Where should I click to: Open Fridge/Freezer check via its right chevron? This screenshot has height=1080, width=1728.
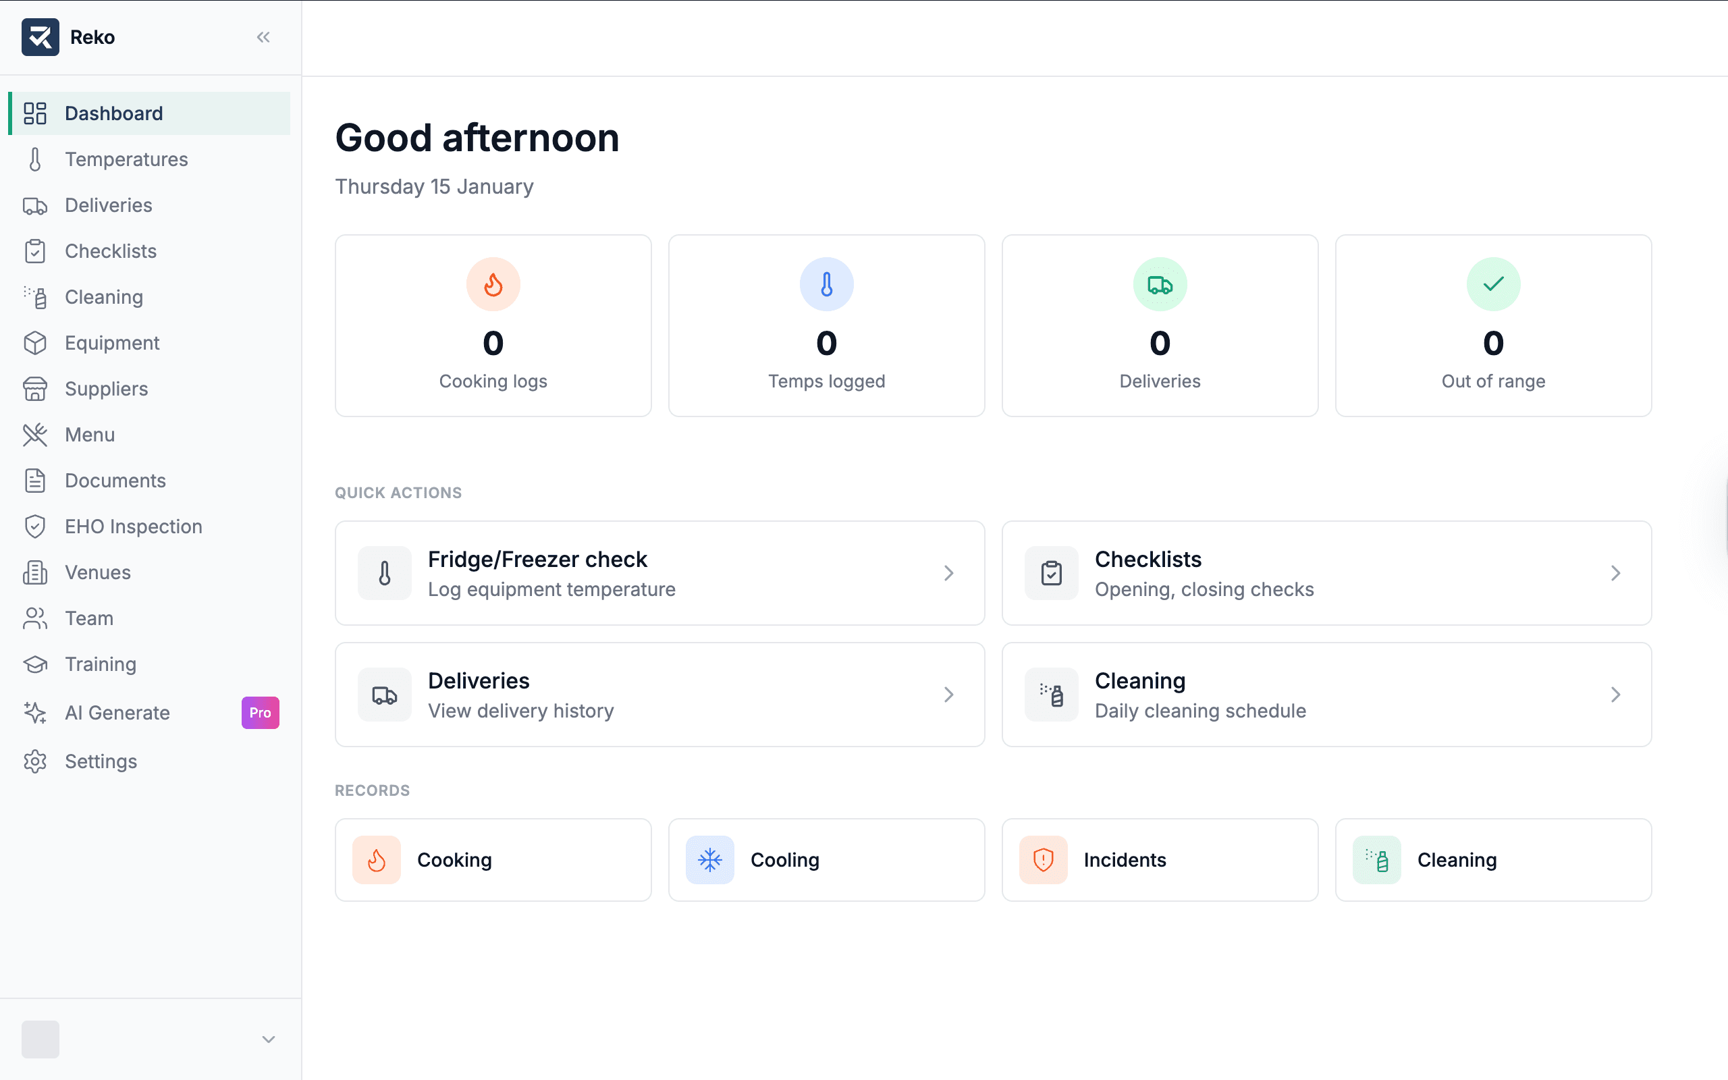click(x=948, y=573)
